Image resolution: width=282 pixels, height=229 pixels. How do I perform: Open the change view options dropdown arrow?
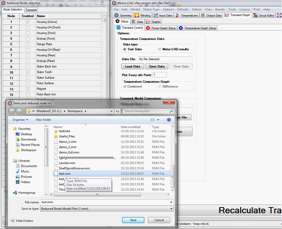click(x=158, y=119)
